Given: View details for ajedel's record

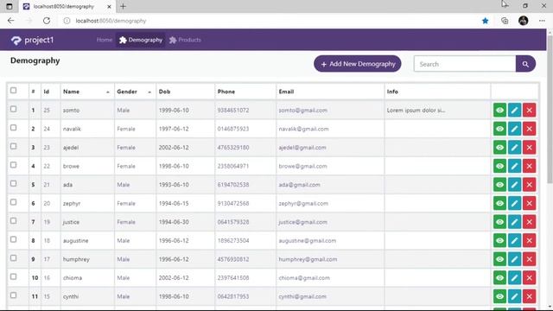Looking at the screenshot, I should pyautogui.click(x=499, y=148).
